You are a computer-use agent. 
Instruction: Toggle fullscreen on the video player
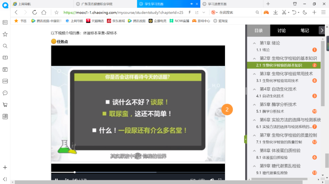(x=220, y=179)
